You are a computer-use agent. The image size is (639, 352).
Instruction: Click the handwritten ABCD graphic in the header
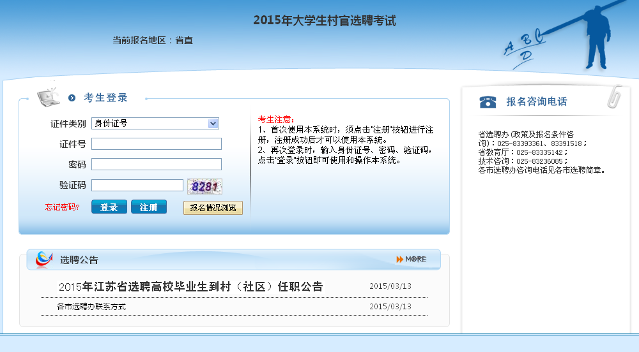tap(525, 45)
